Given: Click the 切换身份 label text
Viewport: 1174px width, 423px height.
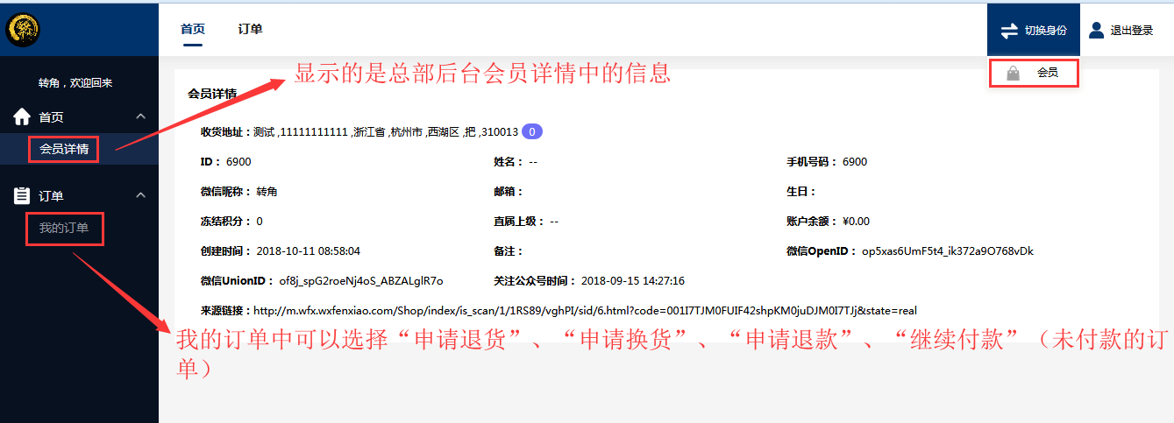Looking at the screenshot, I should (1045, 30).
